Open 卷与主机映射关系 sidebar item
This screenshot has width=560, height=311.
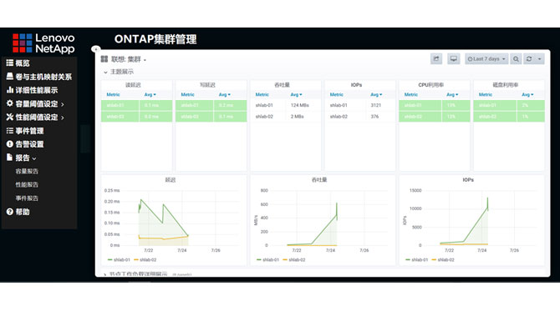click(39, 77)
